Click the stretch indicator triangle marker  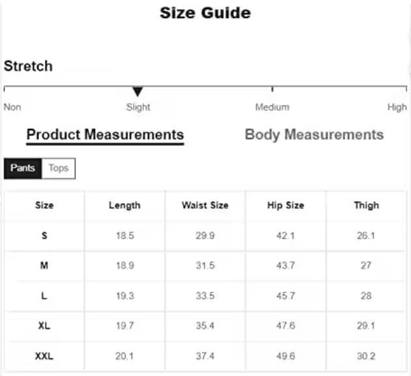tap(137, 92)
